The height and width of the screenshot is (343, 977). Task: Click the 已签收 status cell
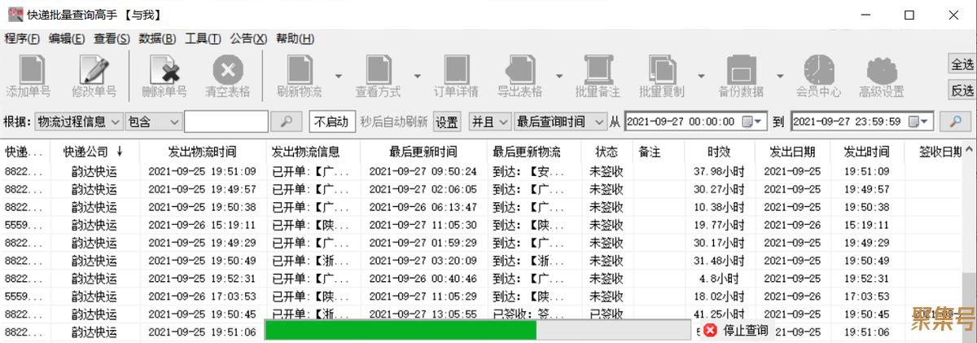(x=607, y=314)
